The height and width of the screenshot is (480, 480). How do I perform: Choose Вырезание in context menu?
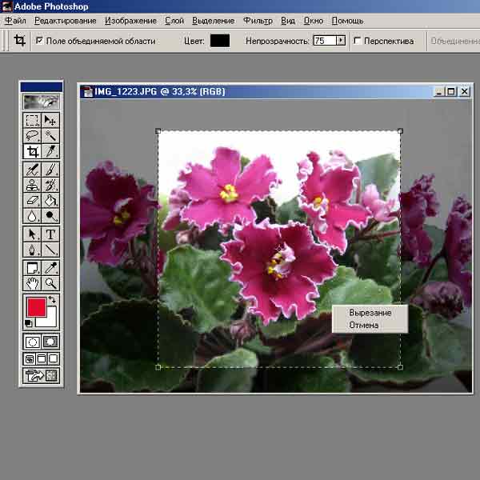[370, 313]
